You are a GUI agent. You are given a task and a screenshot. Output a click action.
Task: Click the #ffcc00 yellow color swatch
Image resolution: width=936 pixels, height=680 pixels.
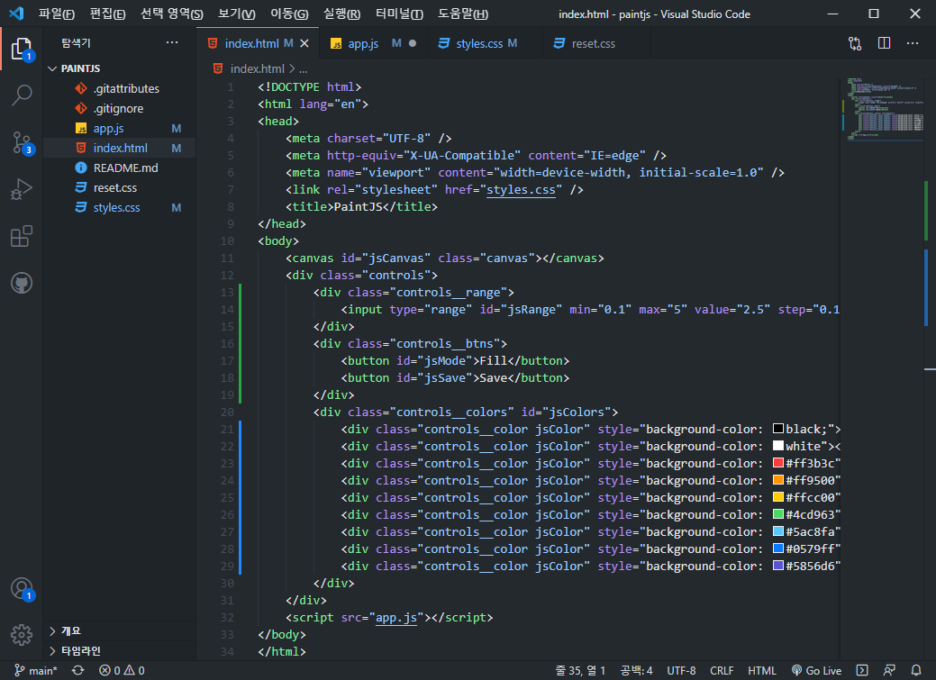click(x=777, y=497)
